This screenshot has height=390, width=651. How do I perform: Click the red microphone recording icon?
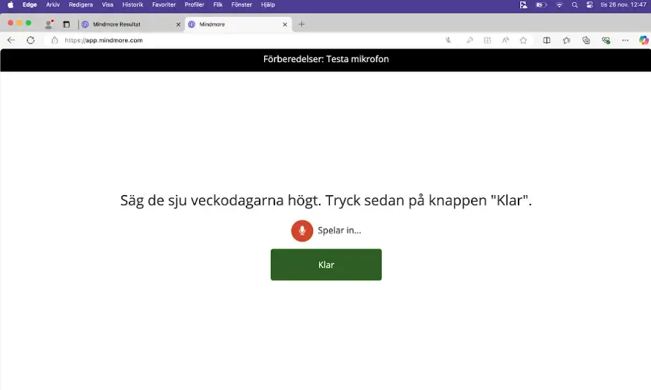(302, 230)
